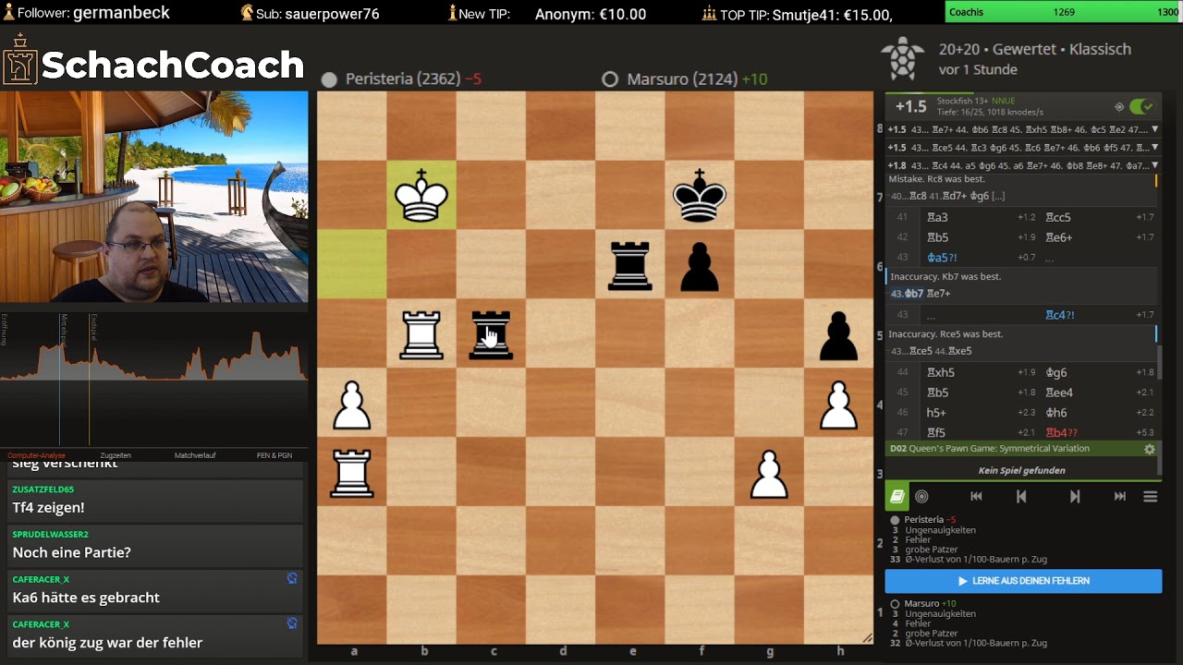Expand the second engine line starting Rce5

click(1153, 147)
